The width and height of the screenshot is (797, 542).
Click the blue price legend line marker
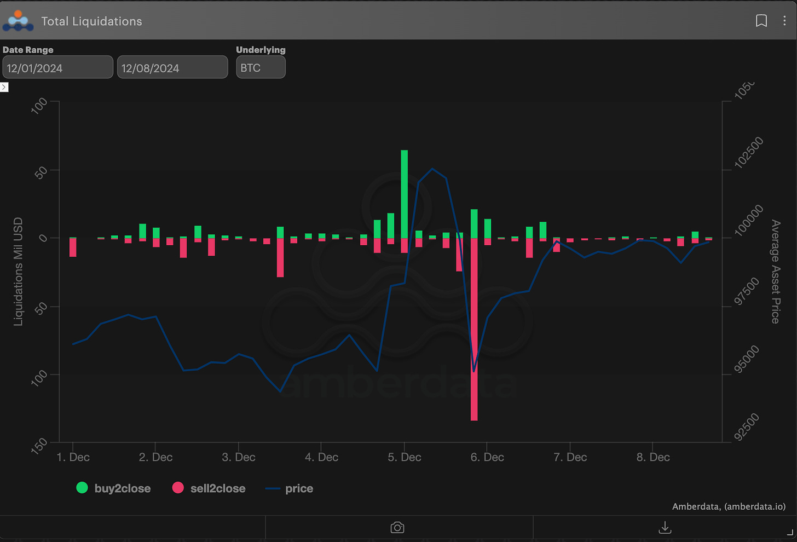[273, 488]
